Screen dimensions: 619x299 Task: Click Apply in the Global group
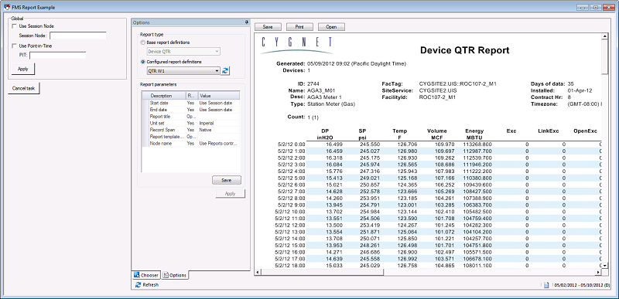[23, 69]
